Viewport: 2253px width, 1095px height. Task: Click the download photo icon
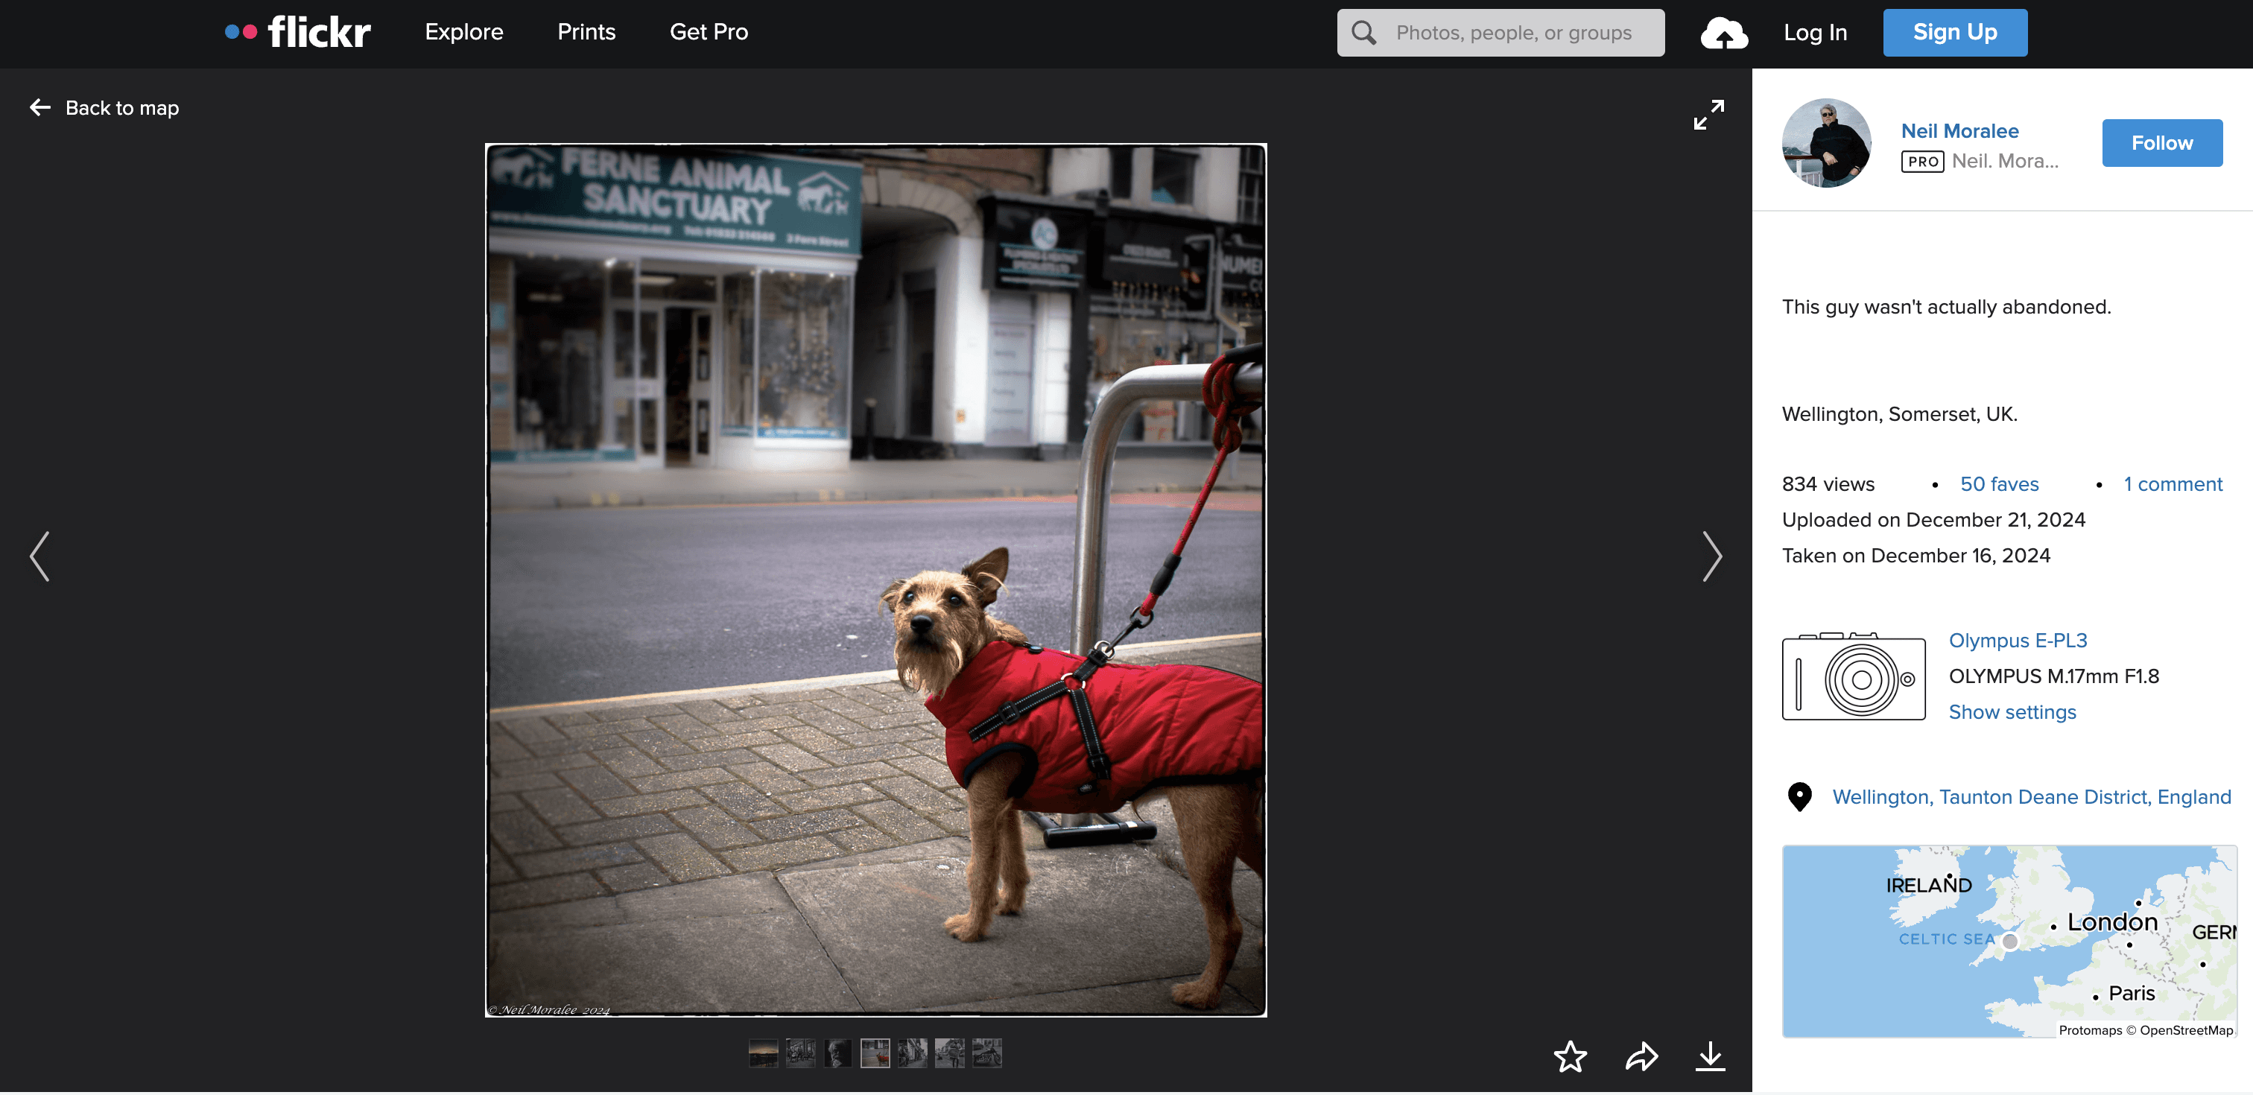coord(1710,1056)
